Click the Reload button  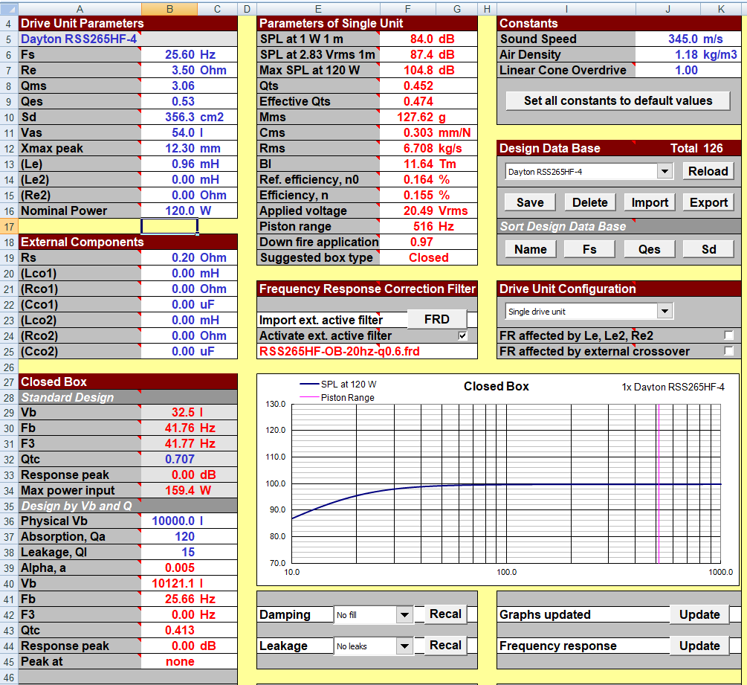click(x=708, y=171)
